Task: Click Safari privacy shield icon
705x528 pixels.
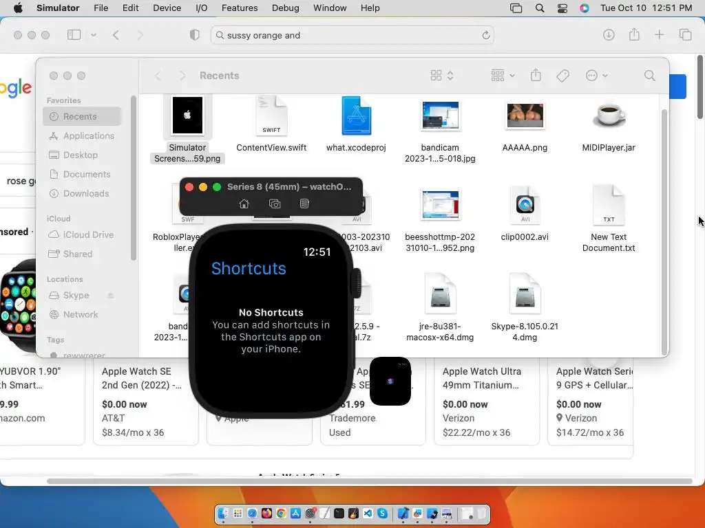Action: [x=194, y=35]
